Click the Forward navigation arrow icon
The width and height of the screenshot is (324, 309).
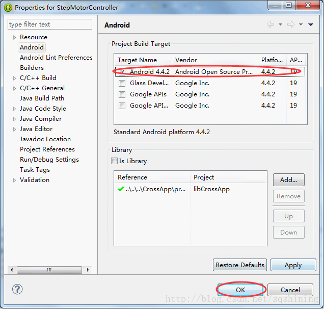tap(291, 24)
